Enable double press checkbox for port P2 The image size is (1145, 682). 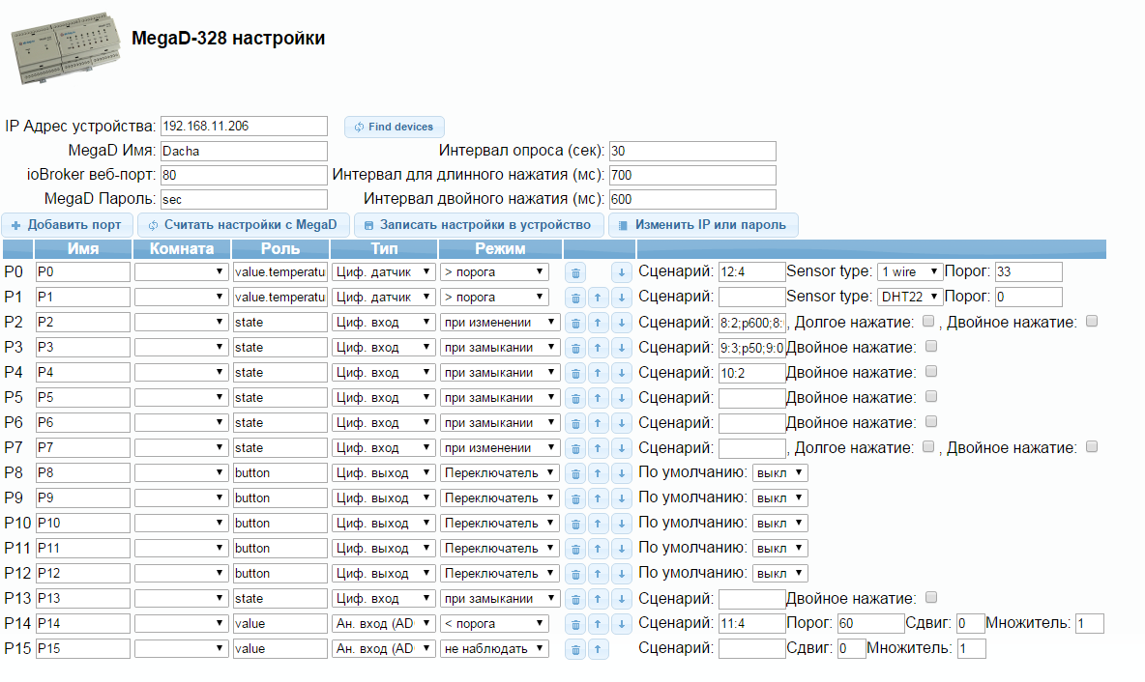(1092, 321)
